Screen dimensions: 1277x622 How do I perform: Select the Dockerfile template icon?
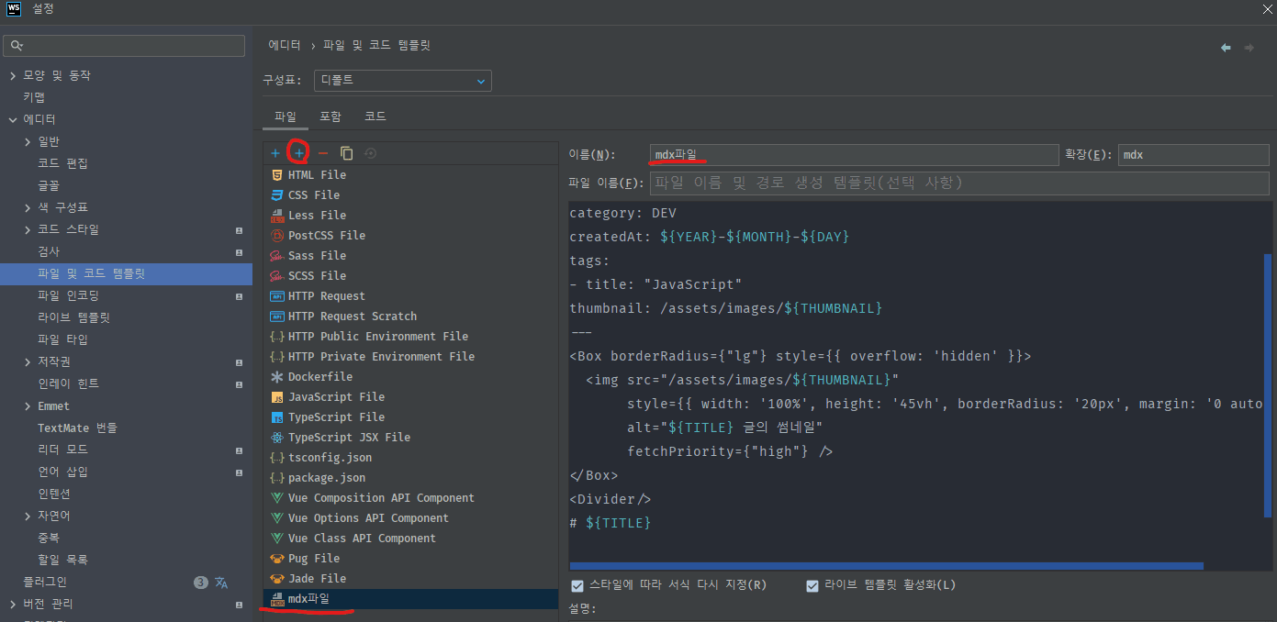tap(277, 377)
